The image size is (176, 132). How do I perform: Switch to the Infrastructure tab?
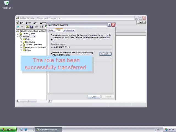[69, 31]
